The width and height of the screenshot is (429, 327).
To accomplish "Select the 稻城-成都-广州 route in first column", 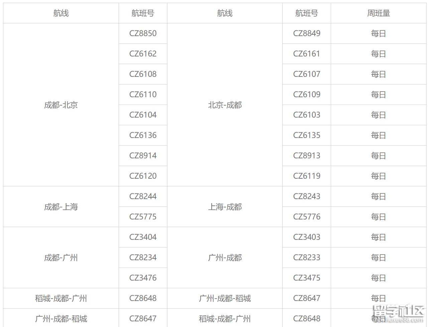I will pos(61,298).
